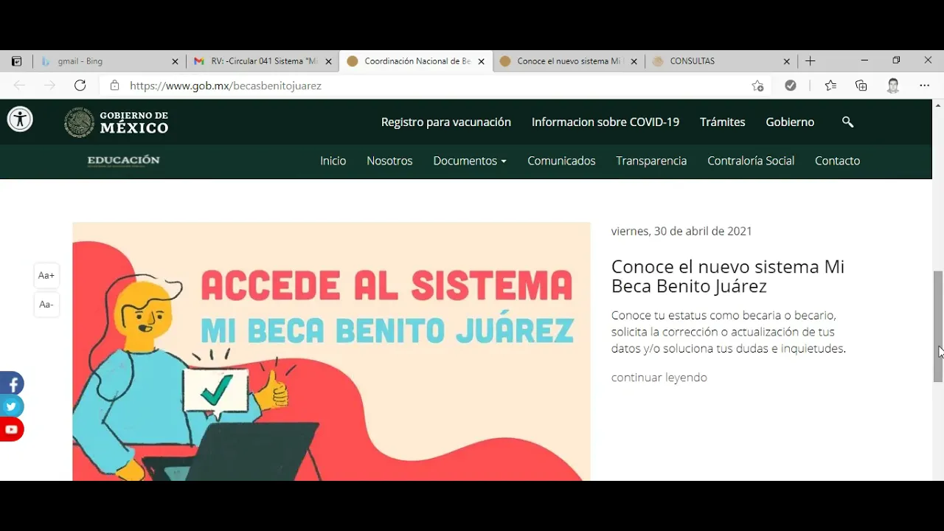View site info padlock icon

tap(114, 86)
